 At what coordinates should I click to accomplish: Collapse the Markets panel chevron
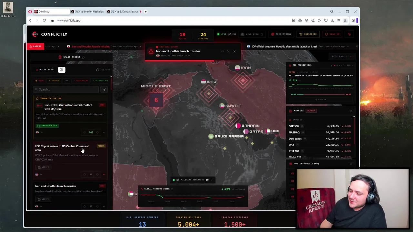[351, 111]
